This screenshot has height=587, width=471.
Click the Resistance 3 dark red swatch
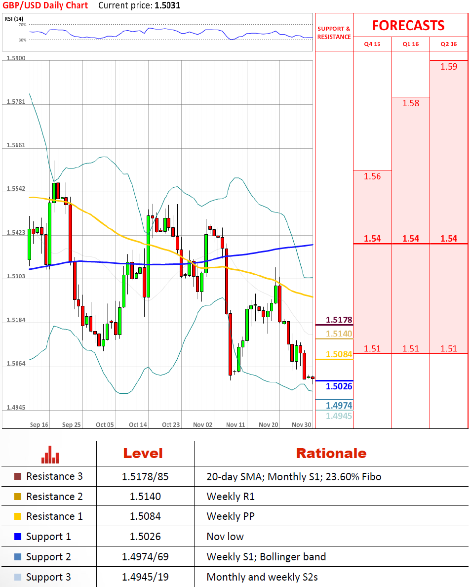click(x=18, y=476)
